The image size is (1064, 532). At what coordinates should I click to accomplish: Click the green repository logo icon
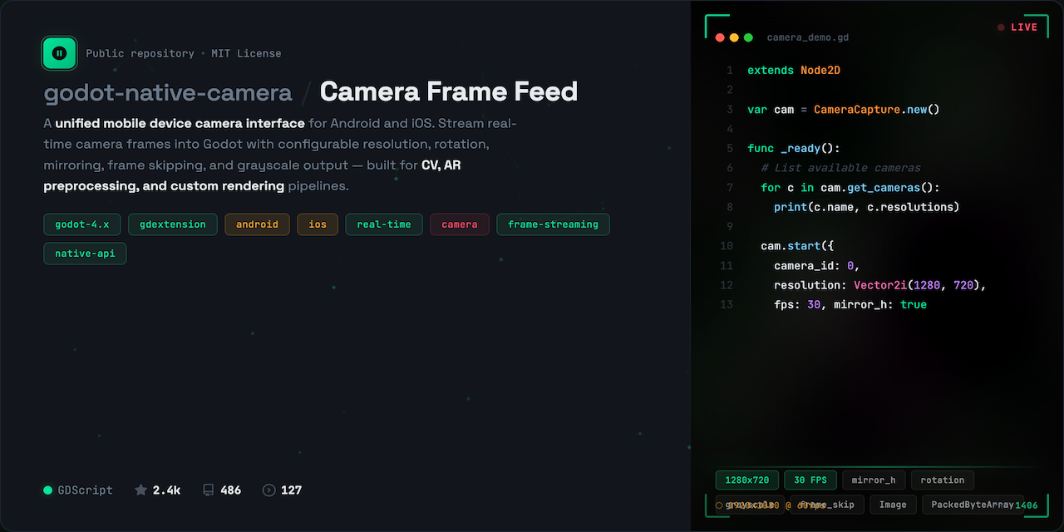click(x=60, y=53)
